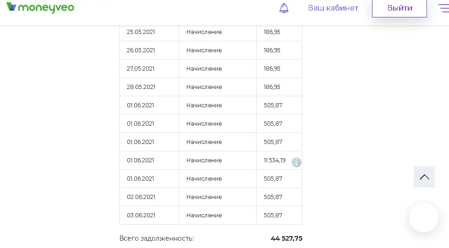Open the notifications bell
Screen dimensions: 449x248
tap(284, 8)
